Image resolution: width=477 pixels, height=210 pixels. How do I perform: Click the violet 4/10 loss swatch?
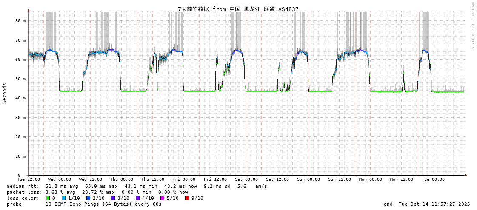tap(137, 198)
